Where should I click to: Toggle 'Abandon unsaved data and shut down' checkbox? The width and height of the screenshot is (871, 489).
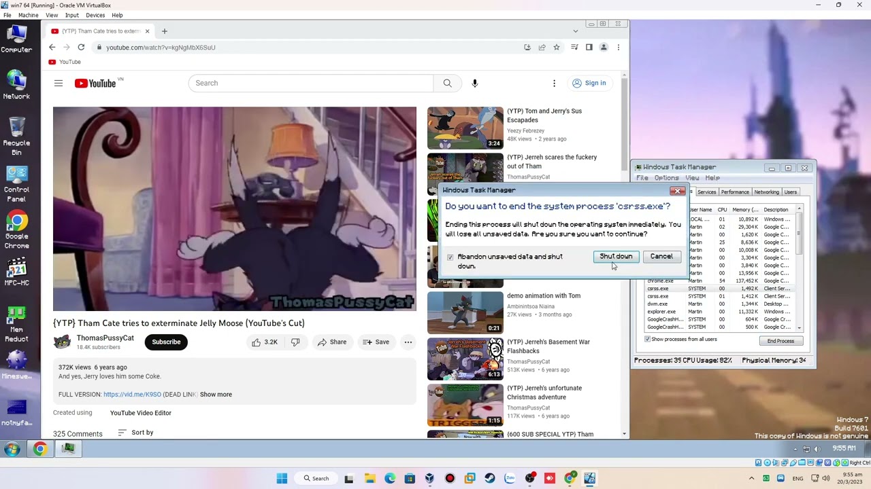point(450,257)
